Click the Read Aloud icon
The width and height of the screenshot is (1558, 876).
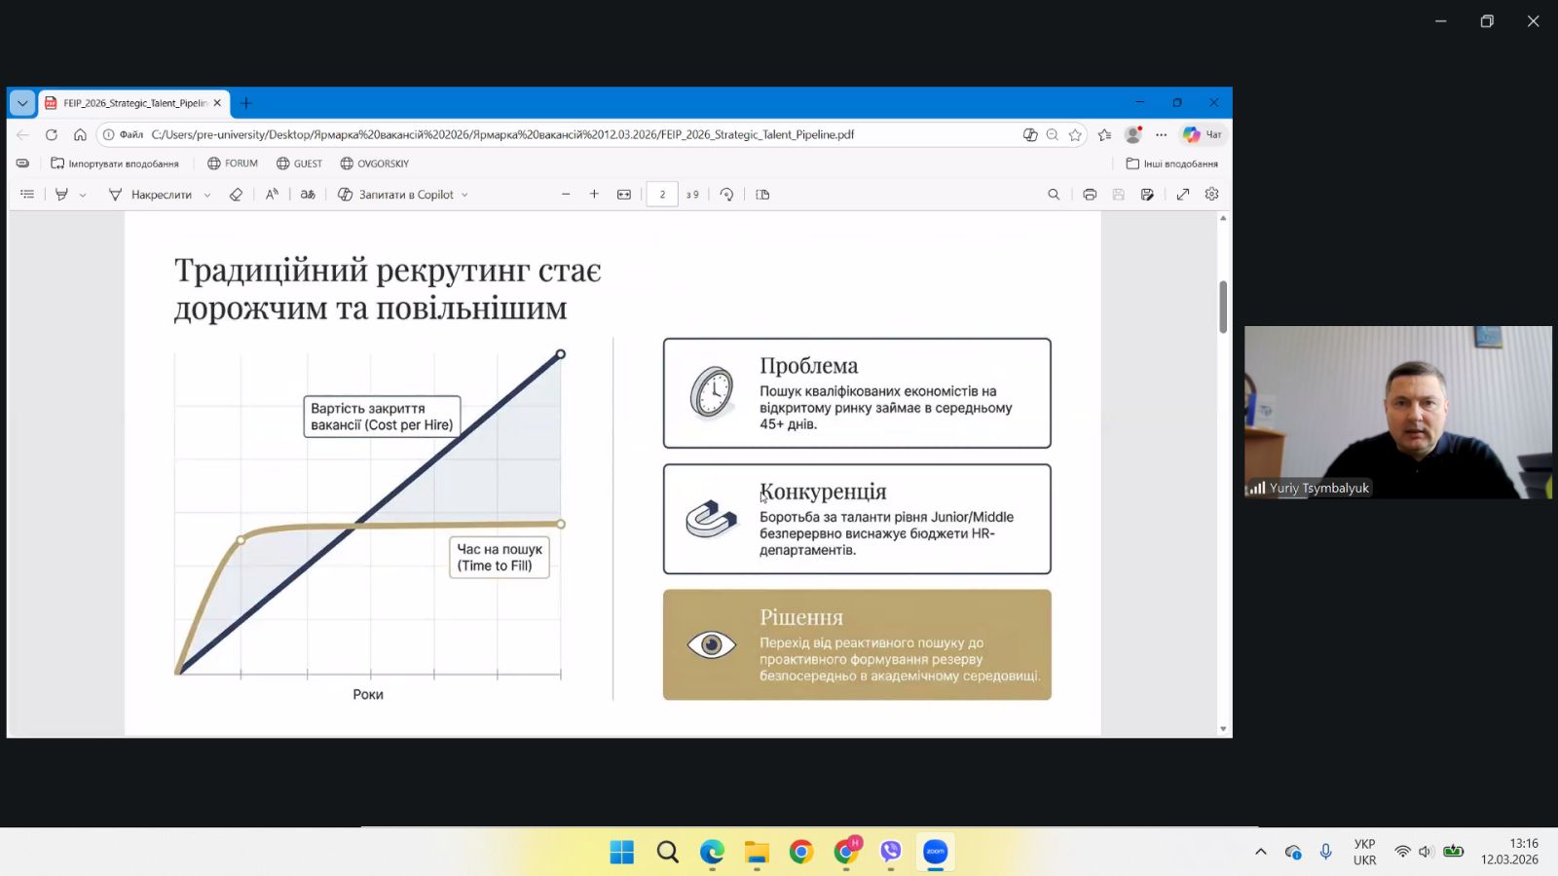pos(272,195)
